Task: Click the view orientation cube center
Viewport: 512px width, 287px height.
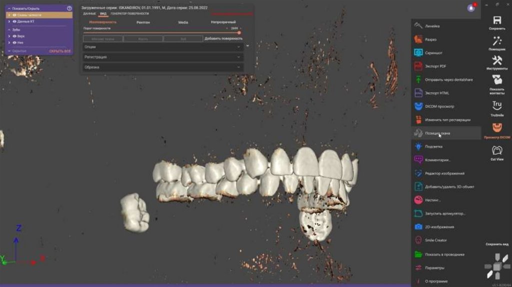Action: 496,267
